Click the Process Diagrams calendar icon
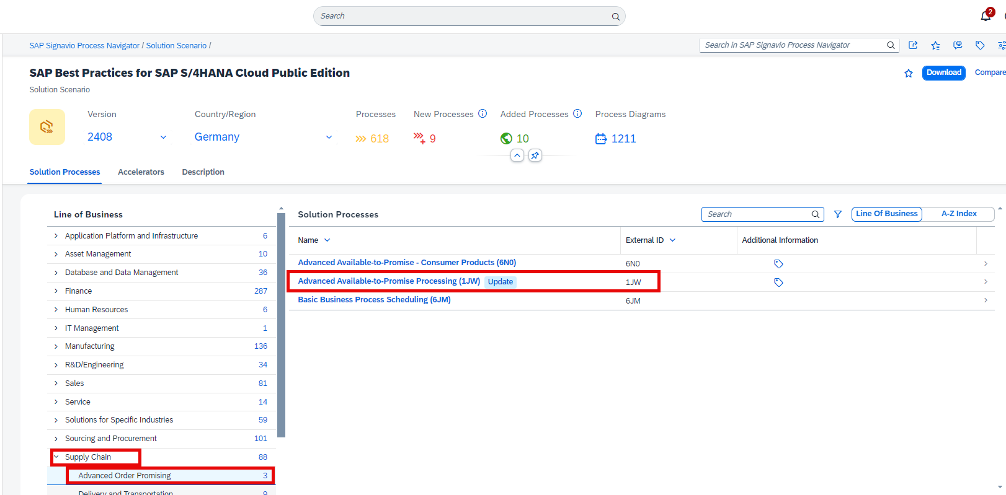 point(601,139)
